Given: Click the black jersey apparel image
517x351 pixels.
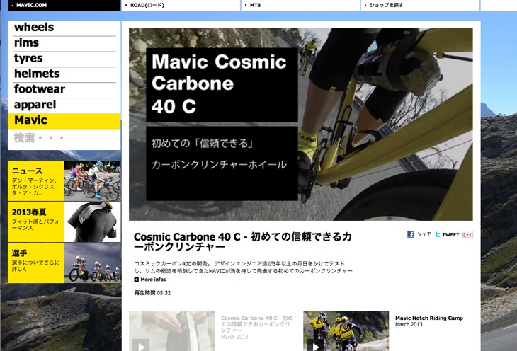Looking at the screenshot, I should [92, 221].
